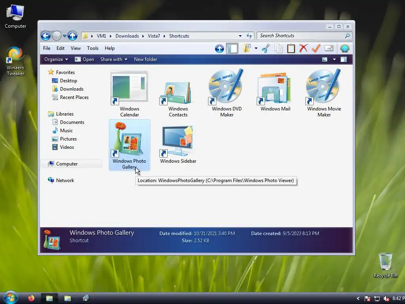Viewport: 405px width, 304px height.
Task: Open the view options dropdown arrow
Action: coord(334,59)
